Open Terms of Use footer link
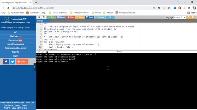The image size is (197, 110). click(18, 103)
